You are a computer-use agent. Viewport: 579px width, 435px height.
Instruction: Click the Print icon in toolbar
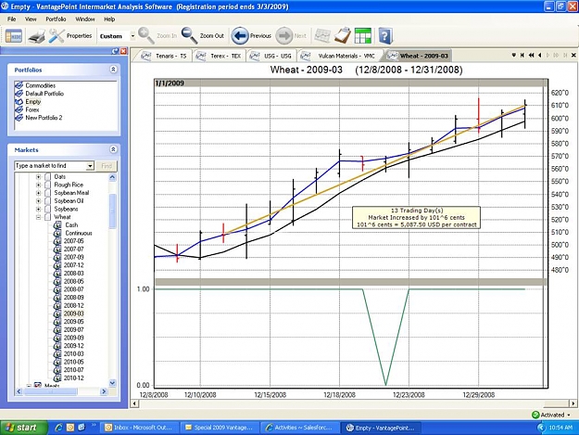[37, 36]
